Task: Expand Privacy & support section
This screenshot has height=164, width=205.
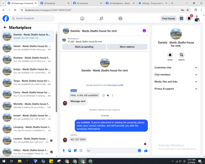Action: (176, 89)
